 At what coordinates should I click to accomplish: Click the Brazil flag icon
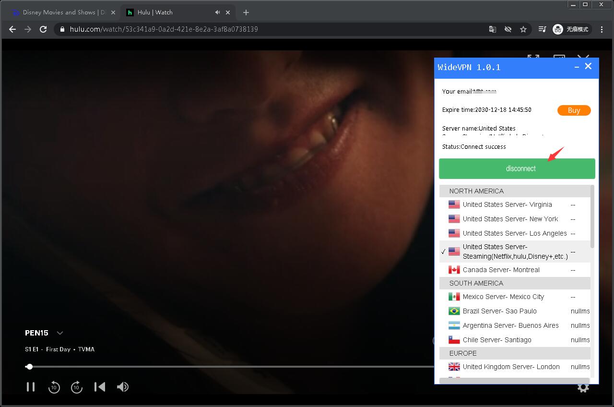tap(454, 311)
